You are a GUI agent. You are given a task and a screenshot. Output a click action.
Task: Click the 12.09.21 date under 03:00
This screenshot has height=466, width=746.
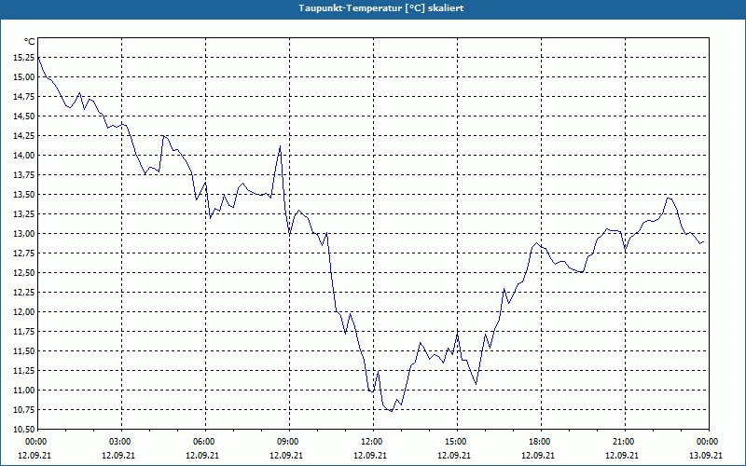(118, 455)
